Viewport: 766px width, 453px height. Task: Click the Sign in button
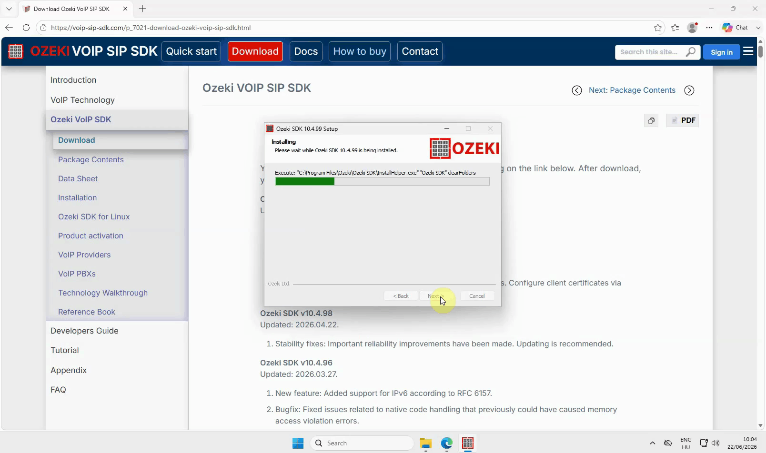722,52
